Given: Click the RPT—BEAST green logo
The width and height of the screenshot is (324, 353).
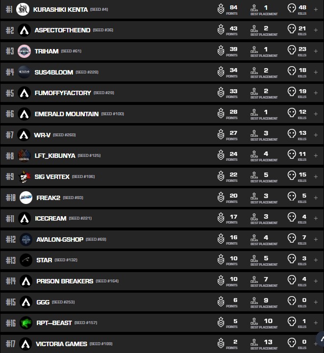Looking at the screenshot, I should point(25,323).
